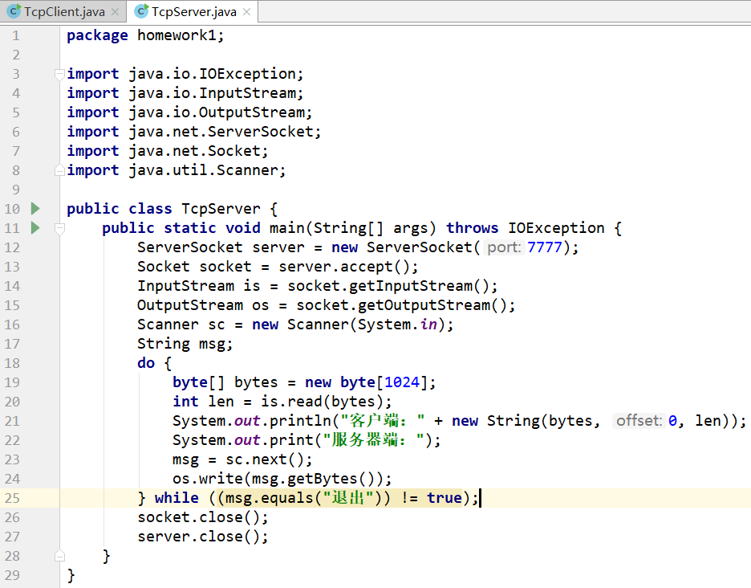This screenshot has height=588, width=751.
Task: Click the 'homework1' package name
Action: [x=177, y=35]
